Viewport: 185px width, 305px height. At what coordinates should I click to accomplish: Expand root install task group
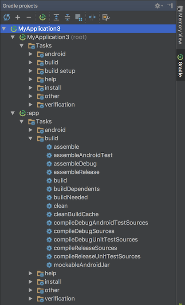pos(31,88)
